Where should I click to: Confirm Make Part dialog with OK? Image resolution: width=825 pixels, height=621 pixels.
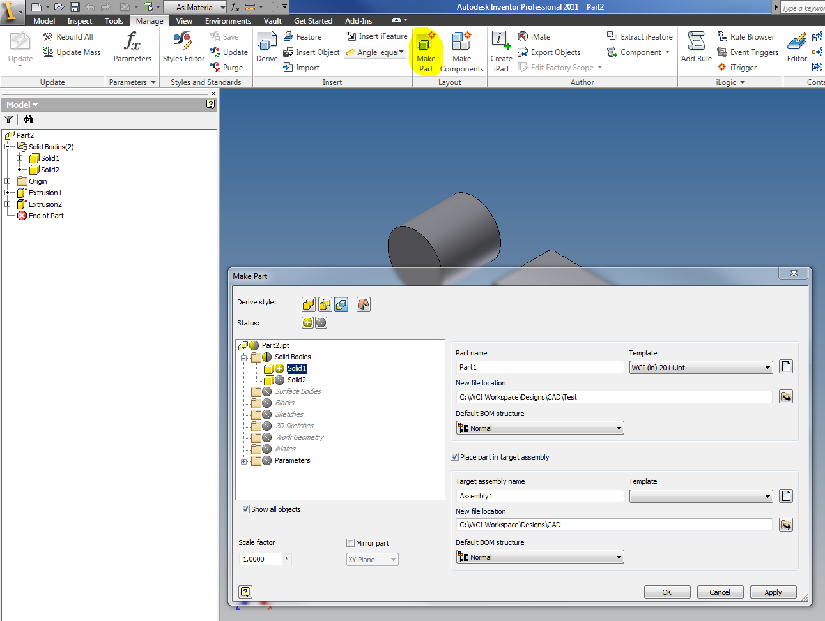(x=667, y=592)
